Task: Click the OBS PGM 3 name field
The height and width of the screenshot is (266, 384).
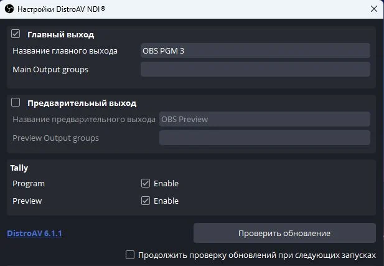Action: pyautogui.click(x=255, y=50)
